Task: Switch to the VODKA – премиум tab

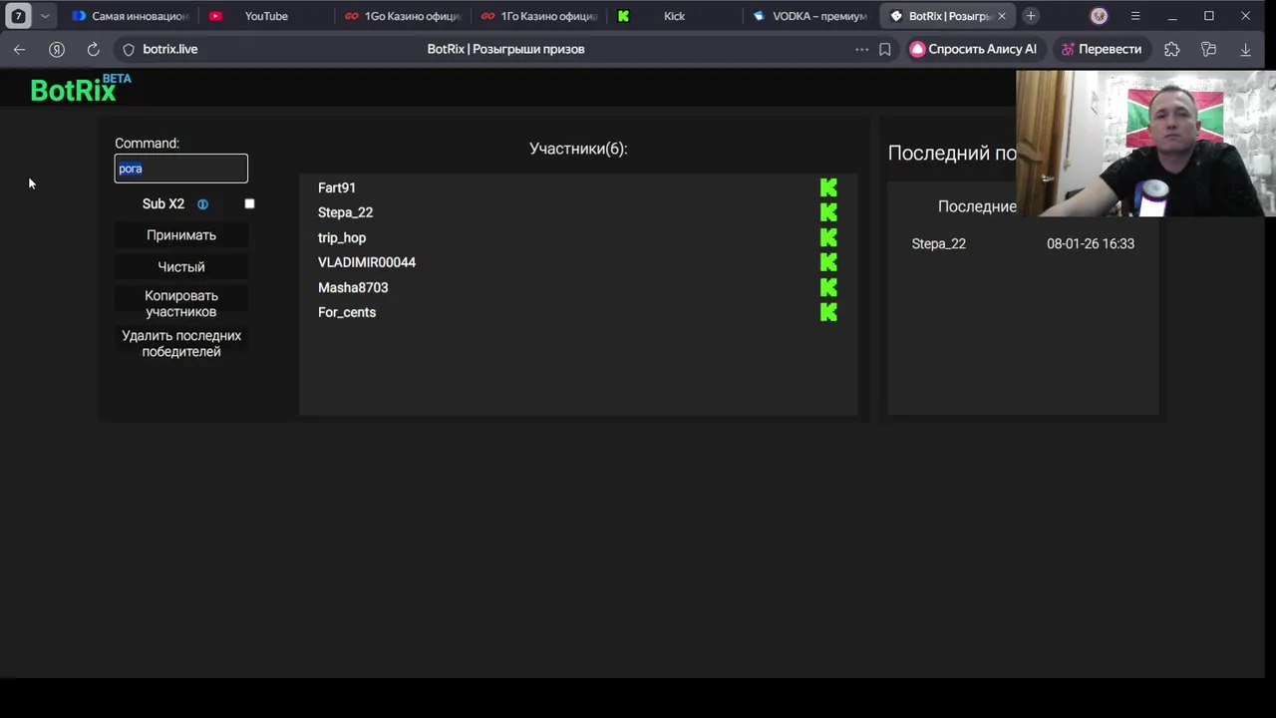Action: pos(810,16)
